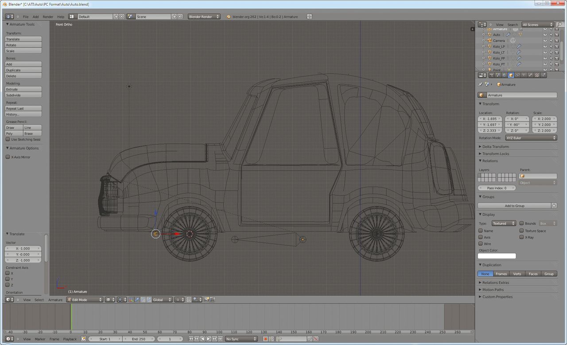This screenshot has width=567, height=345.
Task: Open the Marker menu in timeline
Action: point(40,339)
